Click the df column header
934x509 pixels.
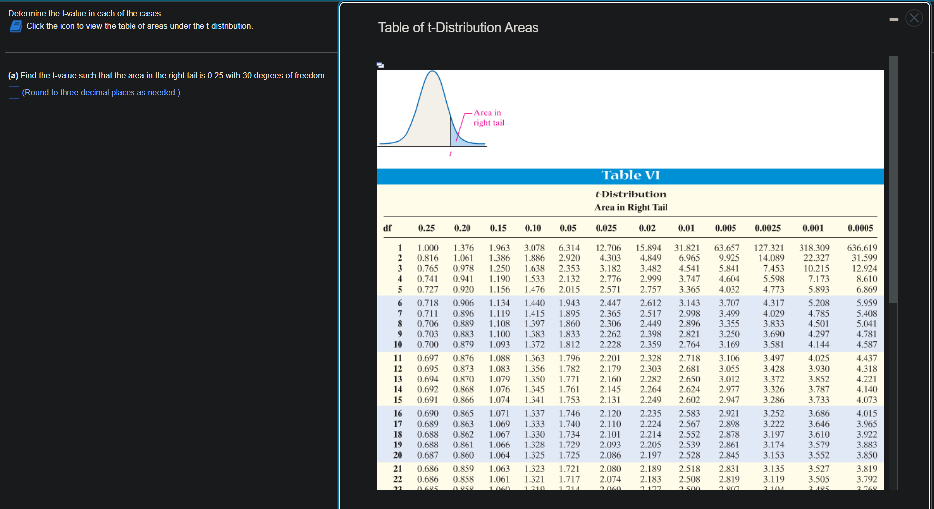pos(388,228)
